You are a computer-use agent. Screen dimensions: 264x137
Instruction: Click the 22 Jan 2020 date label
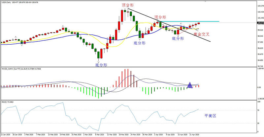point(6,135)
